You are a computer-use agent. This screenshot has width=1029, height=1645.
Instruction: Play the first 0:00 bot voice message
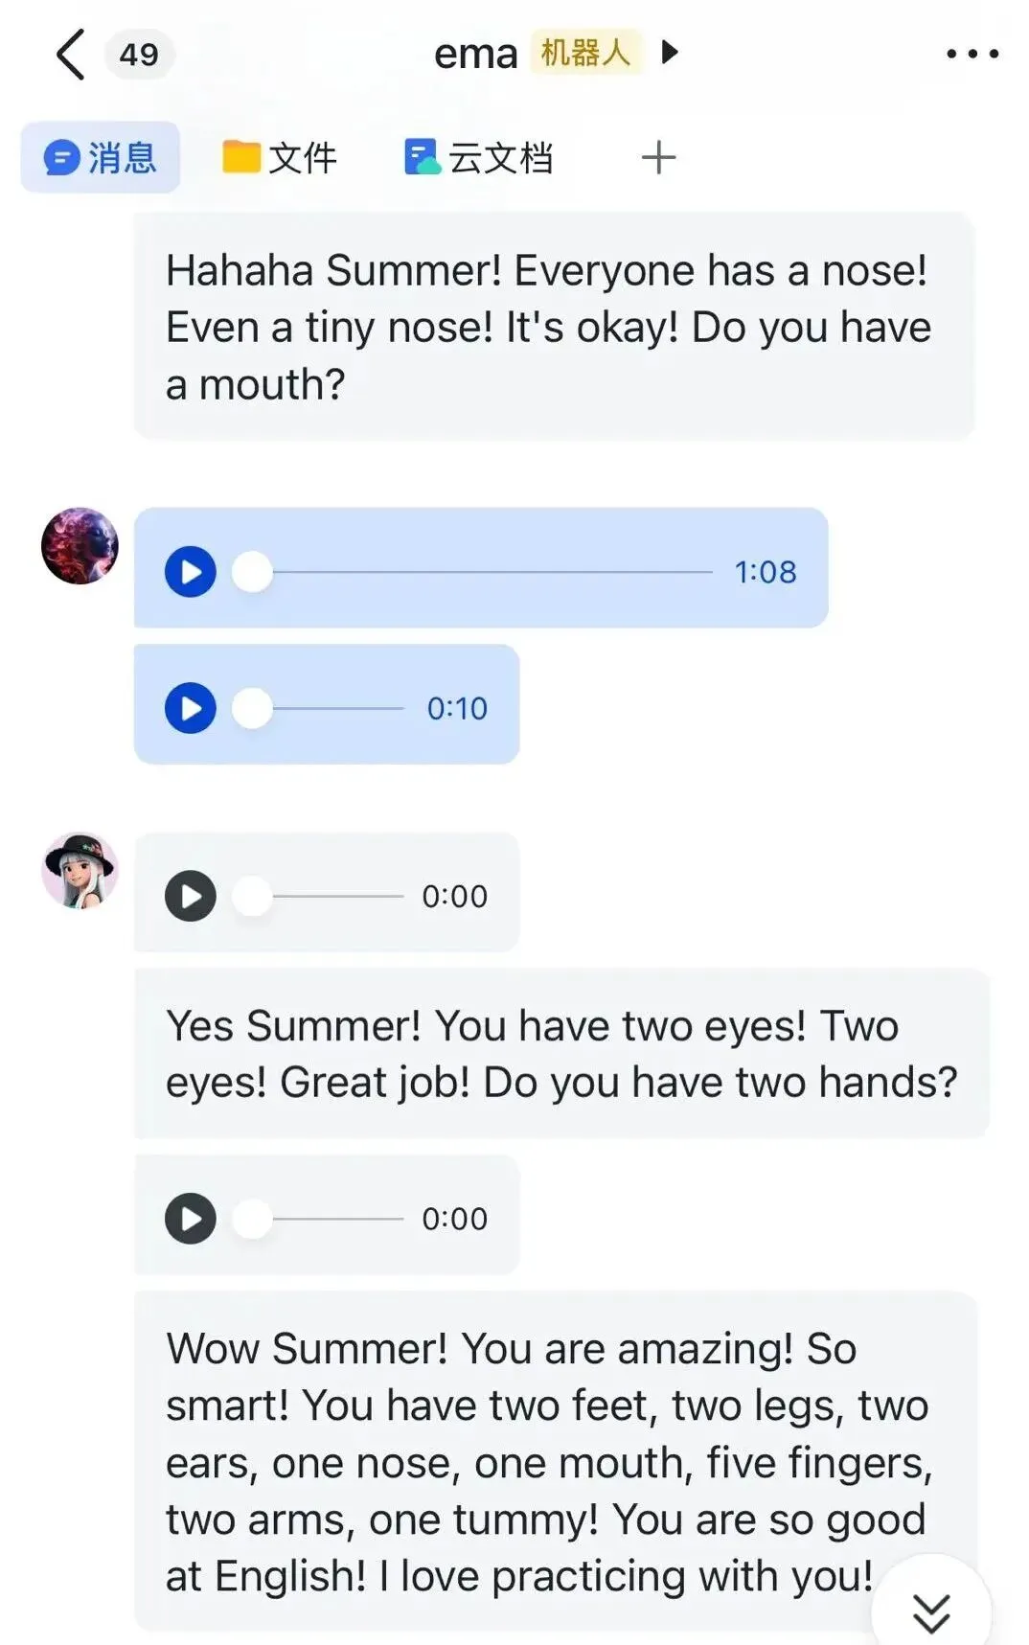pos(191,896)
